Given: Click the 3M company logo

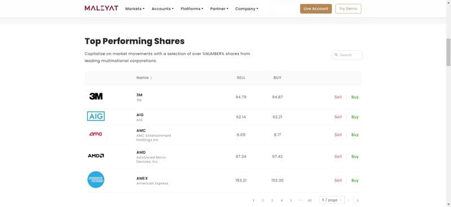Looking at the screenshot, I should pos(96,96).
